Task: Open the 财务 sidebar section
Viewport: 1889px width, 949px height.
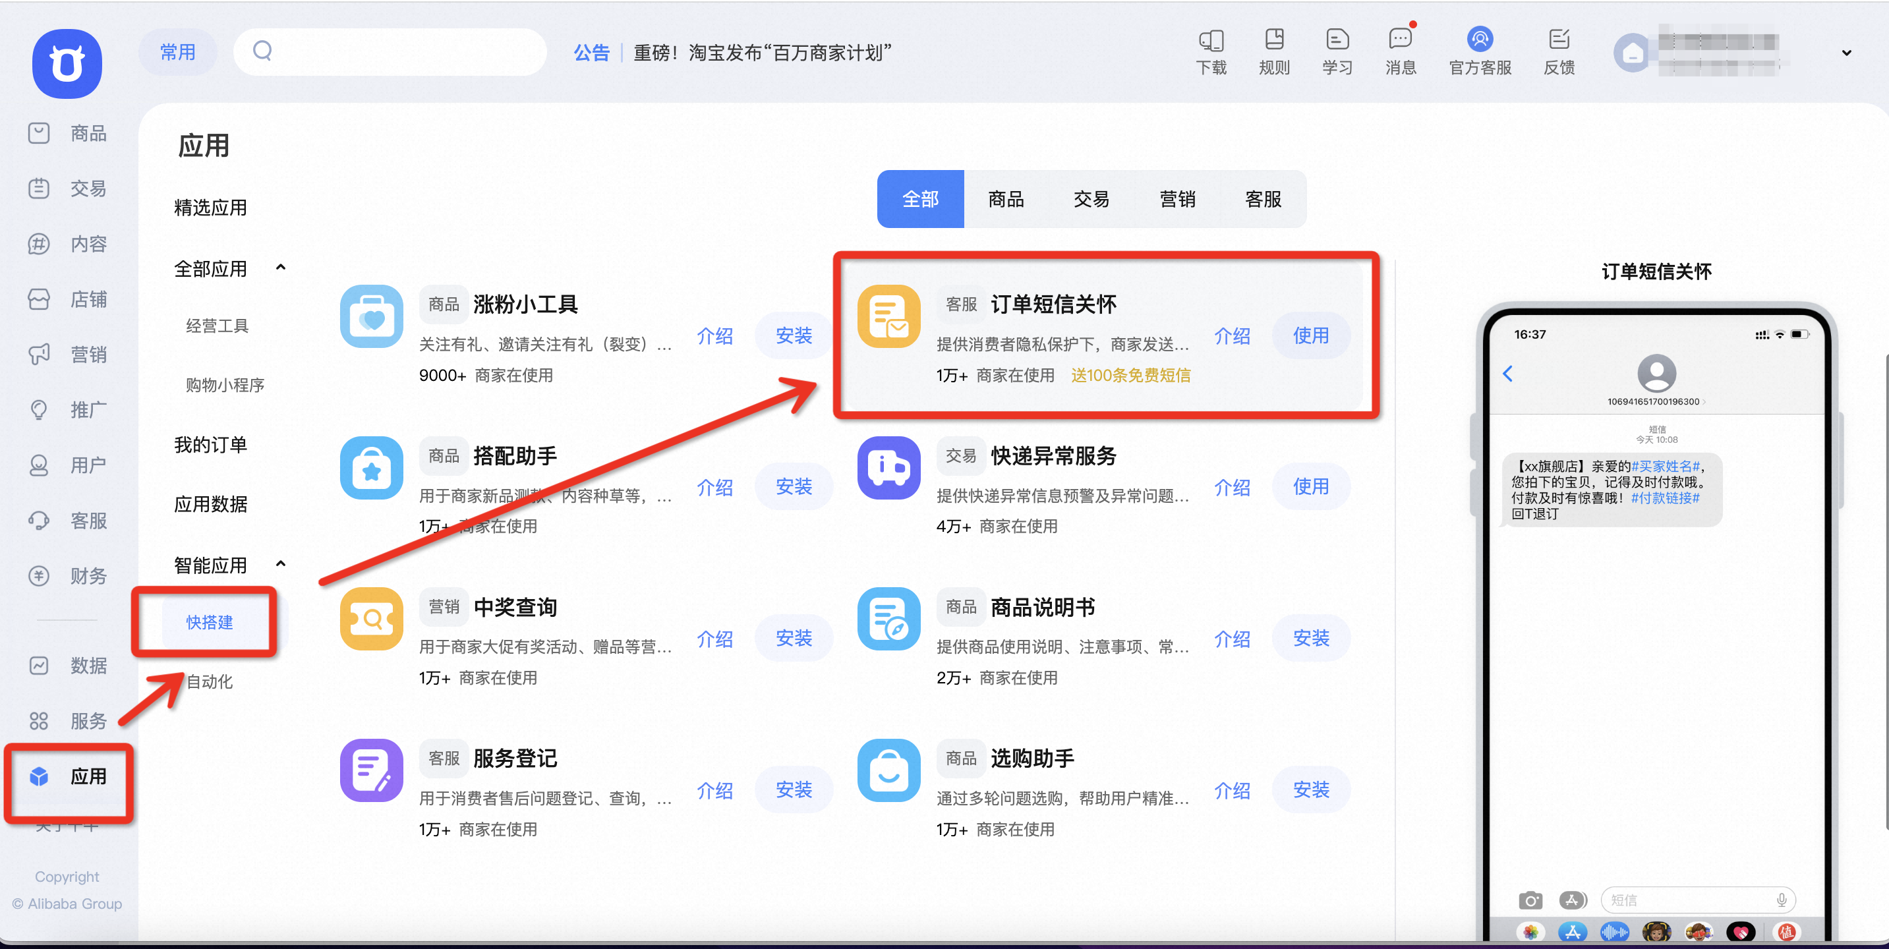Action: 67,576
